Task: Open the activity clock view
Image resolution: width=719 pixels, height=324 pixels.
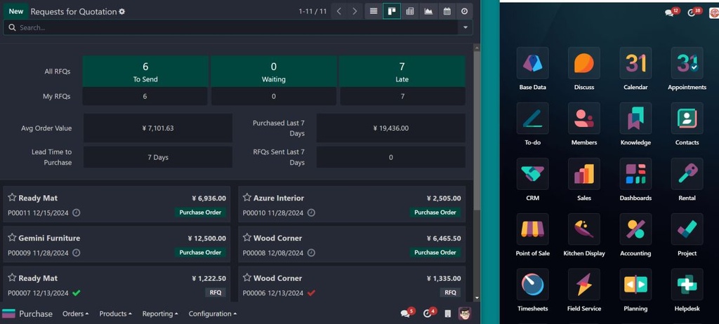Action: (464, 11)
